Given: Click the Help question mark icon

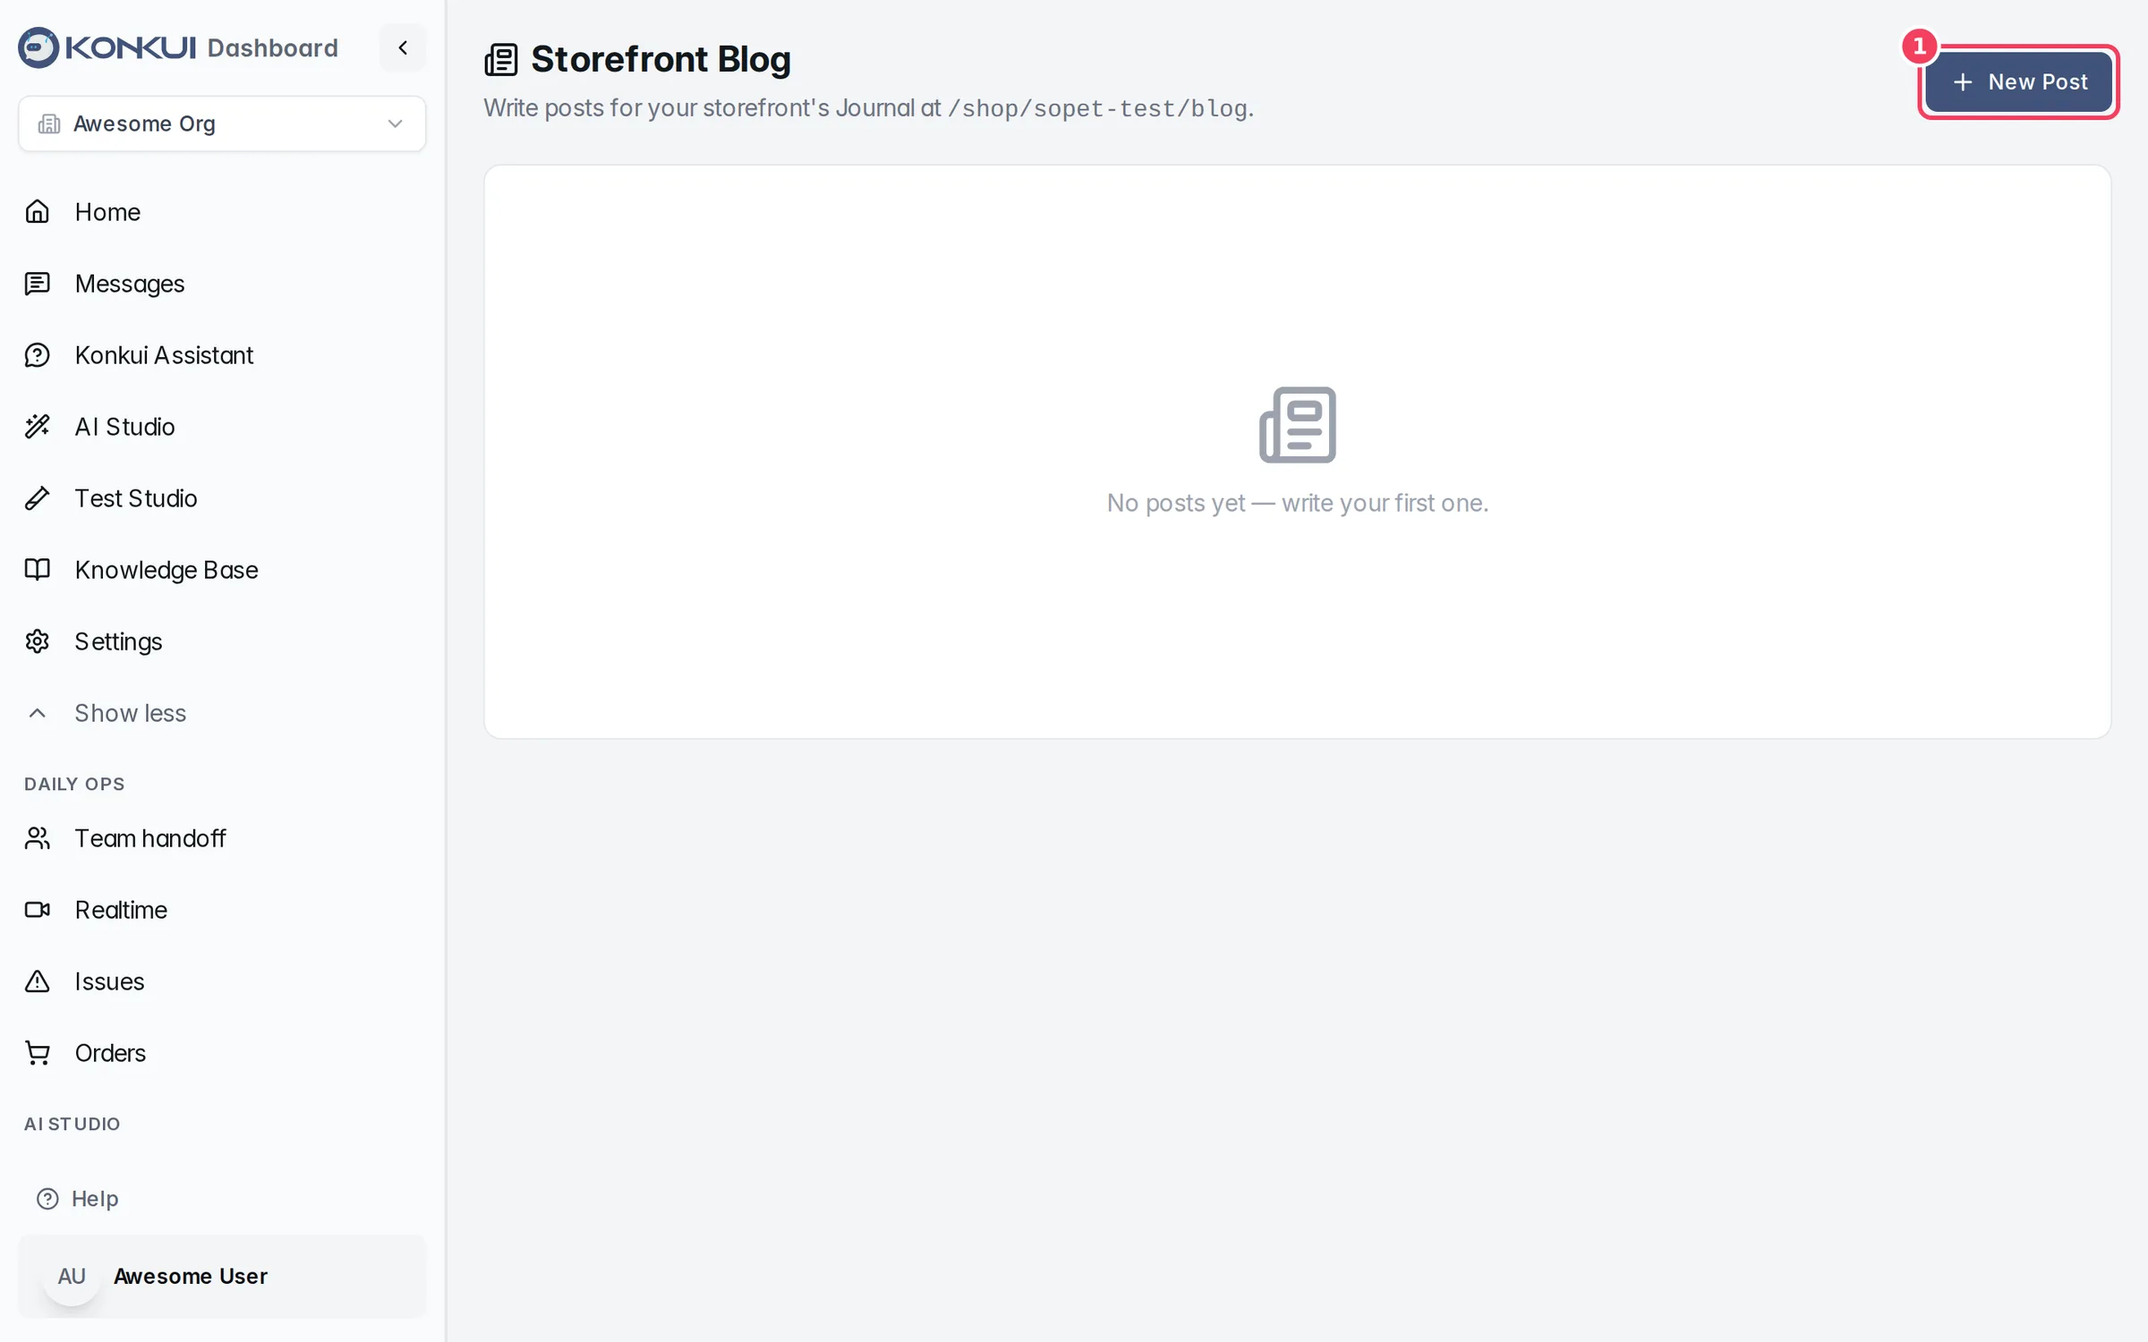Looking at the screenshot, I should click(47, 1199).
